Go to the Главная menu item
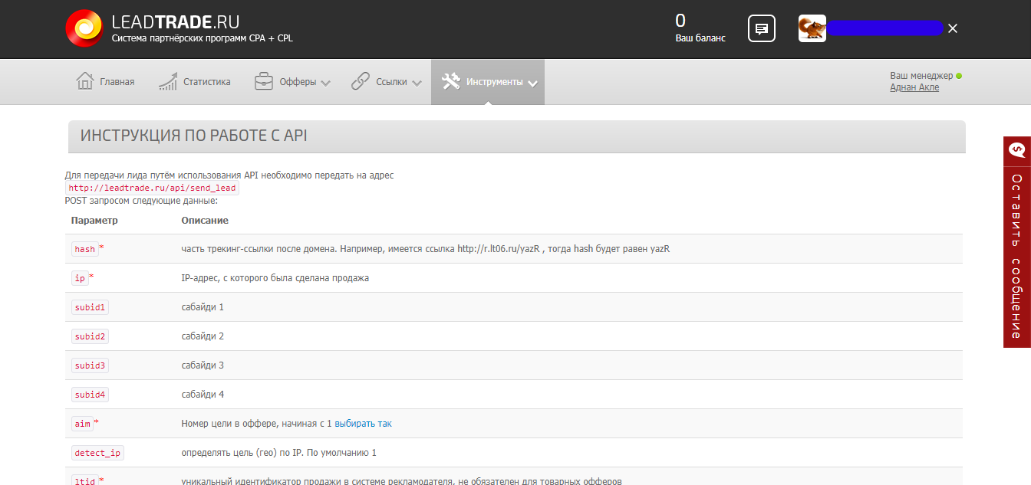Screen dimensions: 1031x485 (117, 82)
